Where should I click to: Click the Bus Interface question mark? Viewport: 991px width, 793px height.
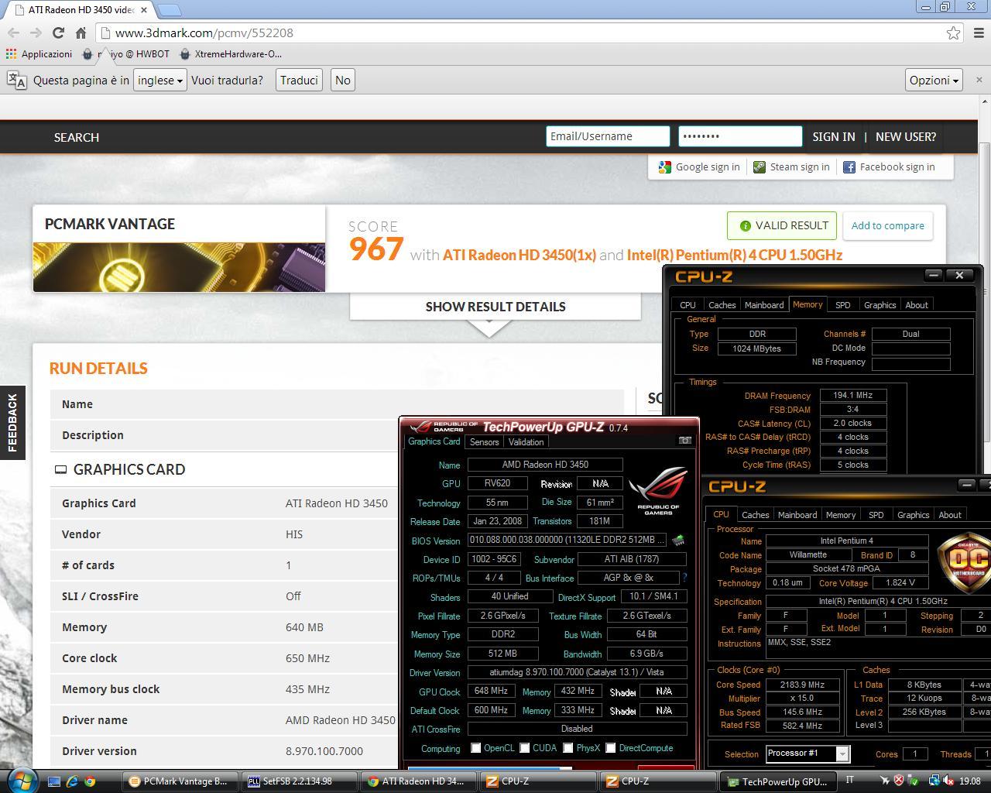[x=684, y=578]
